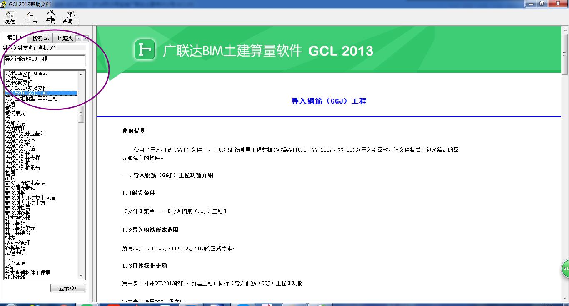Select index entry 定义斜大开挖土方
This screenshot has height=306, width=569.
(x=25, y=203)
